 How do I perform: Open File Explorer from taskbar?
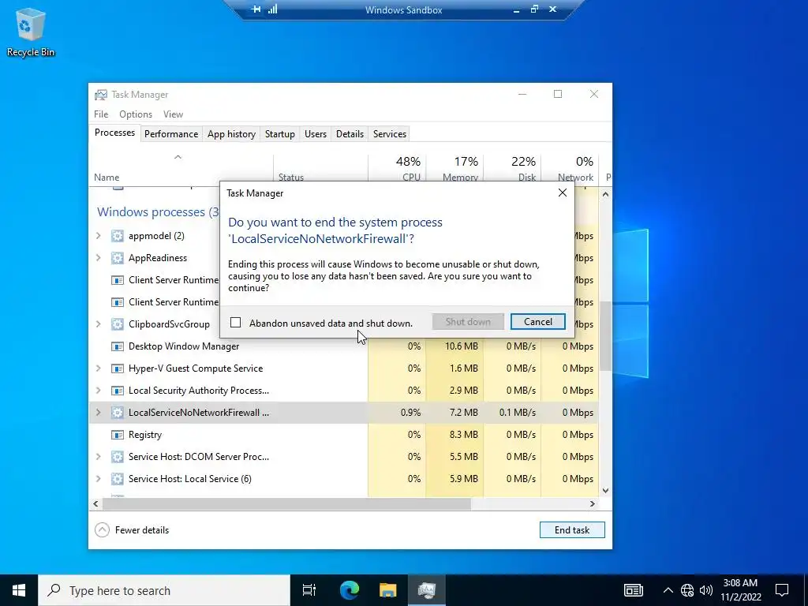(x=388, y=590)
